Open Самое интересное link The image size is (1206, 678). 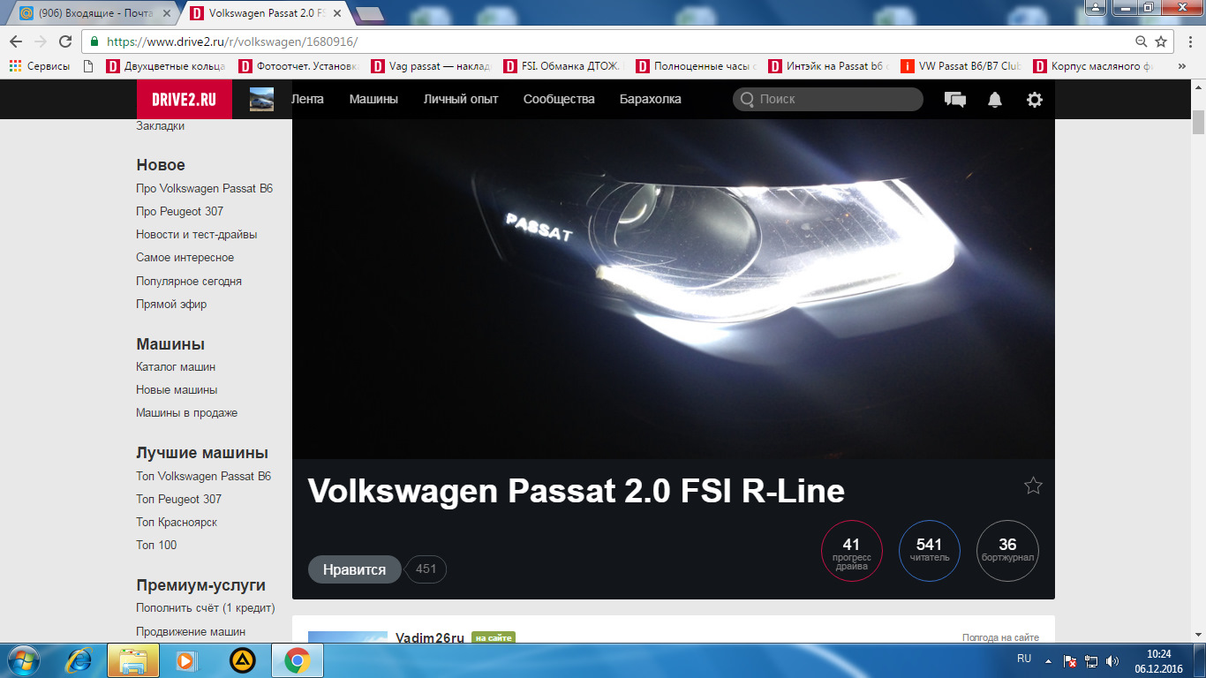click(185, 257)
